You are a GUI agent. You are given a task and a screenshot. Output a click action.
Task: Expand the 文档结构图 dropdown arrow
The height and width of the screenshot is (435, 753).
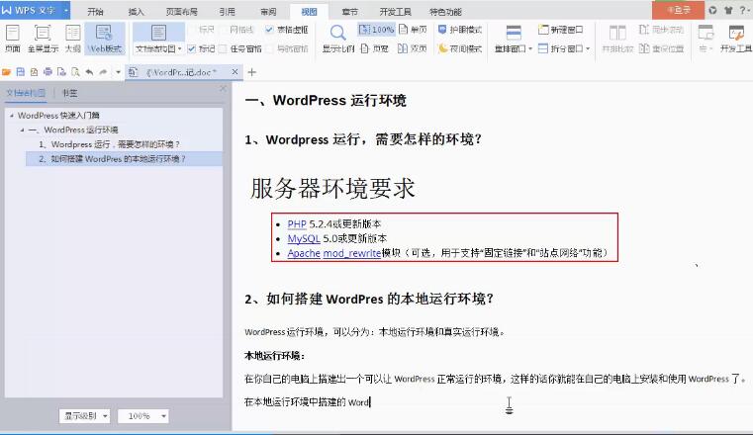pyautogui.click(x=180, y=48)
